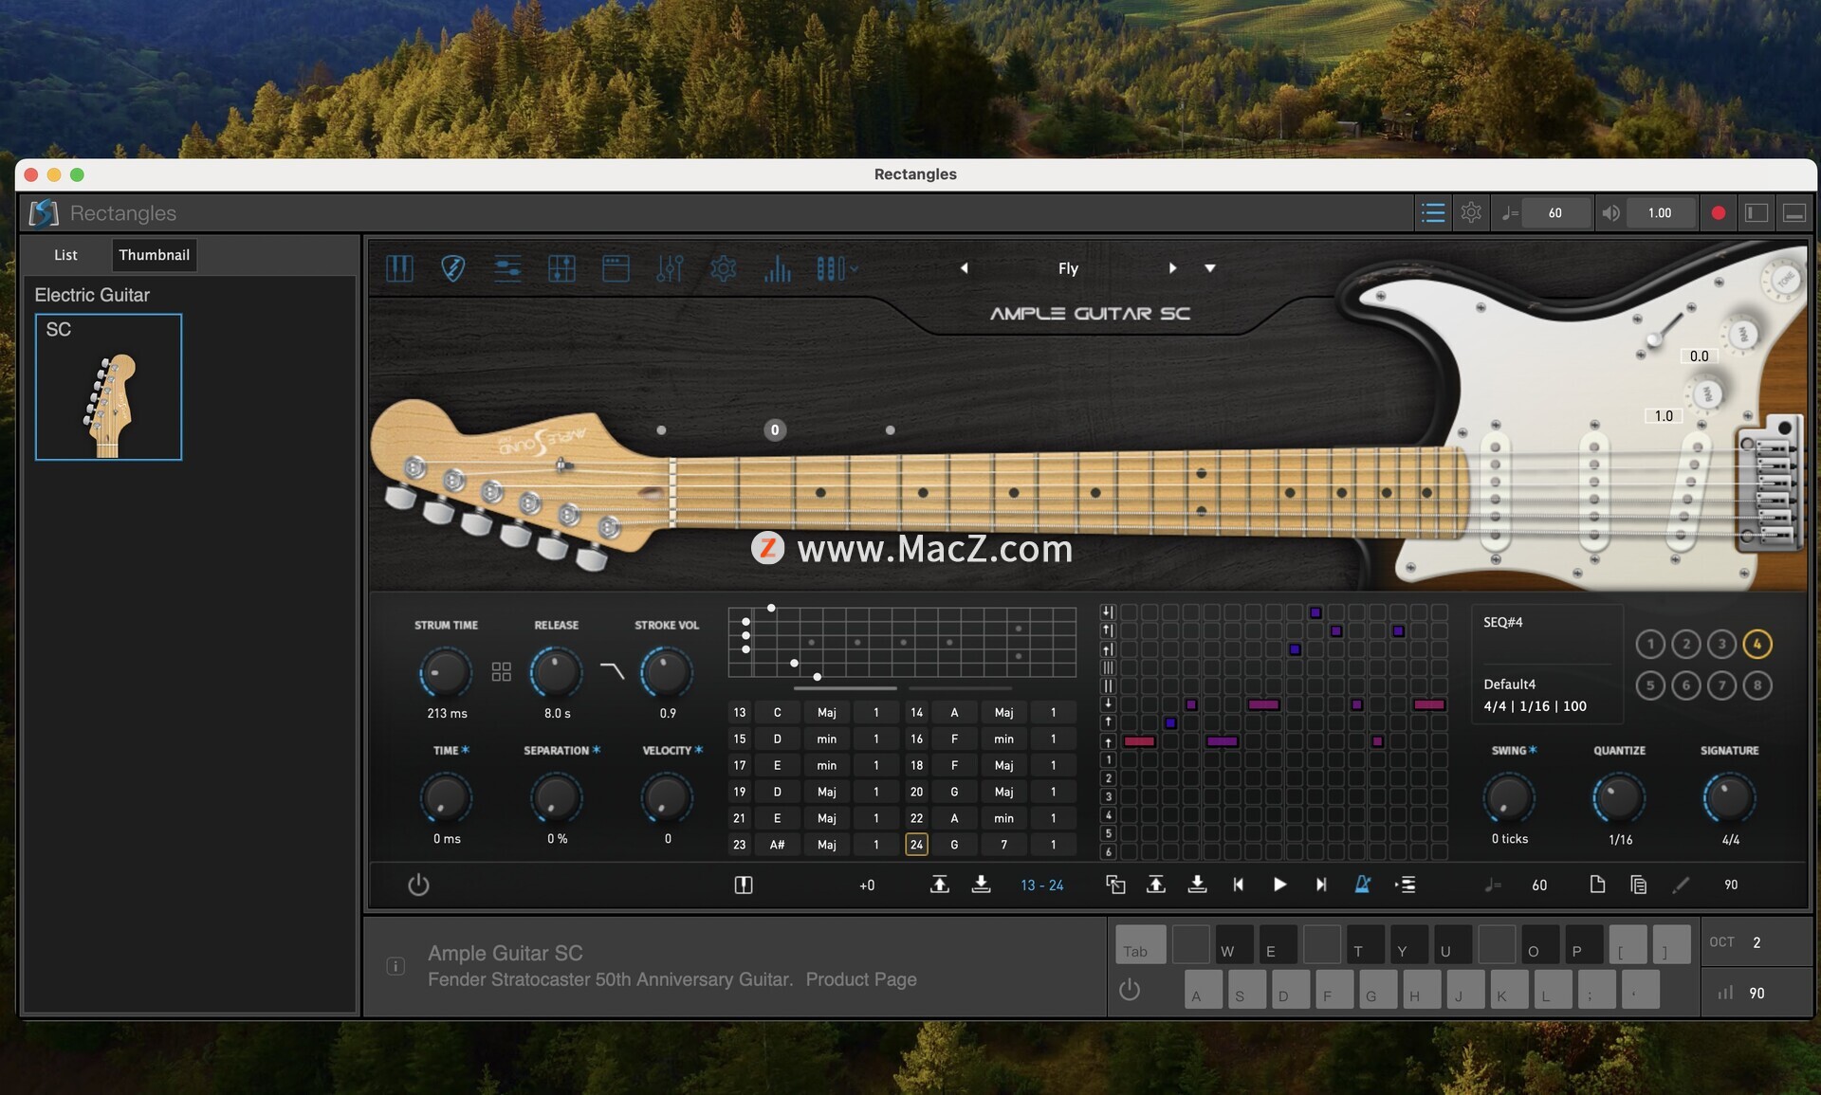Click the release curve shape icon

click(613, 671)
